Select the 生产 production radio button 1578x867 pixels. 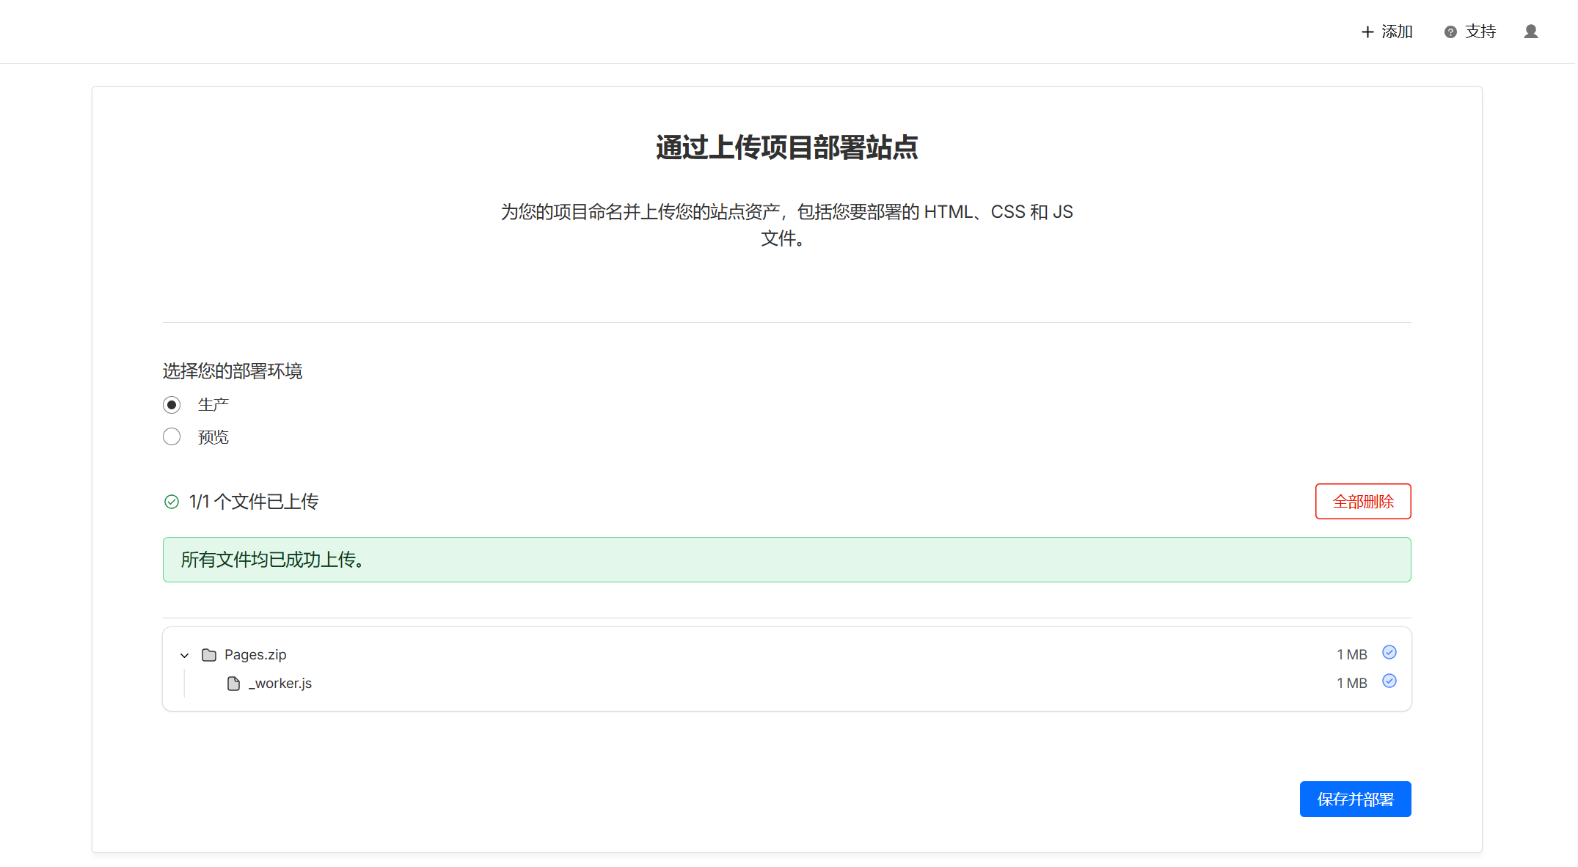tap(172, 405)
